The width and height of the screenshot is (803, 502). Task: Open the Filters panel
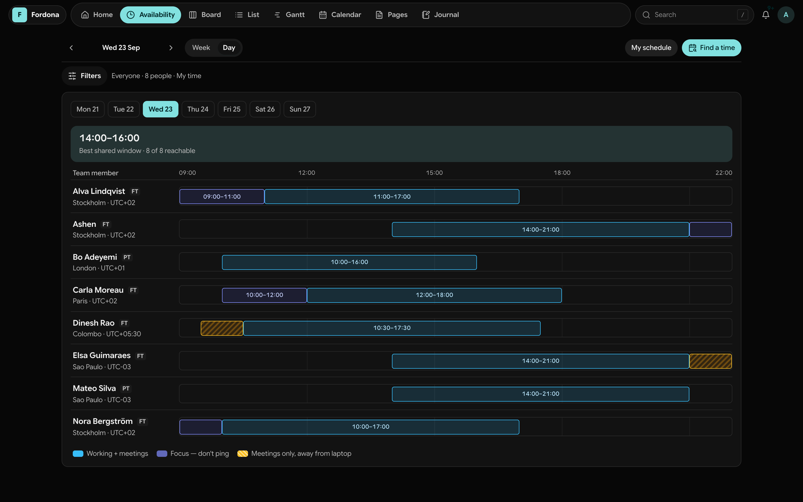coord(84,76)
